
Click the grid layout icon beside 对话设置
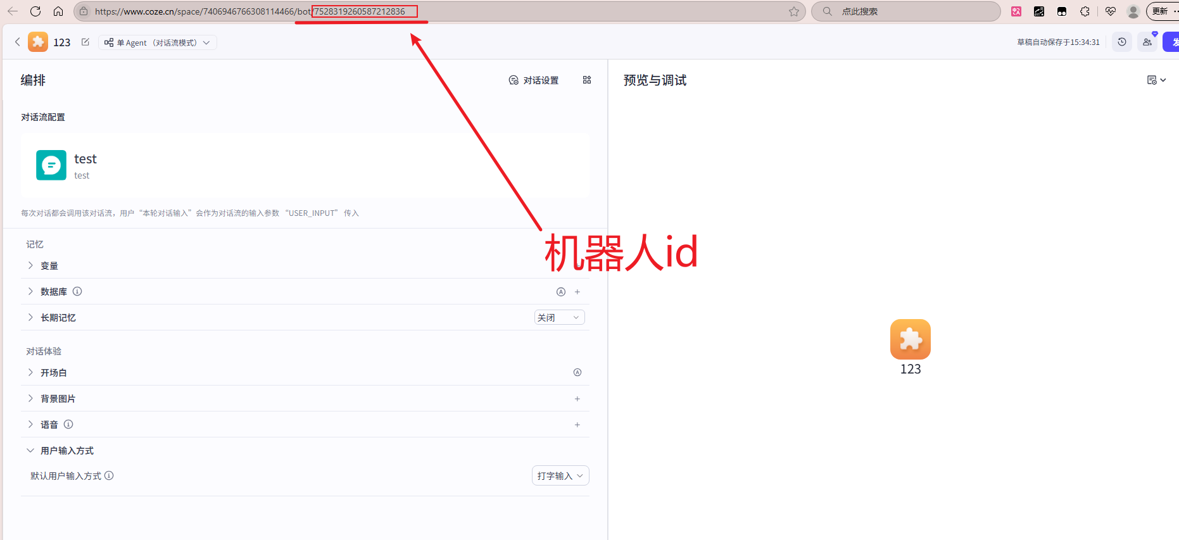tap(587, 80)
